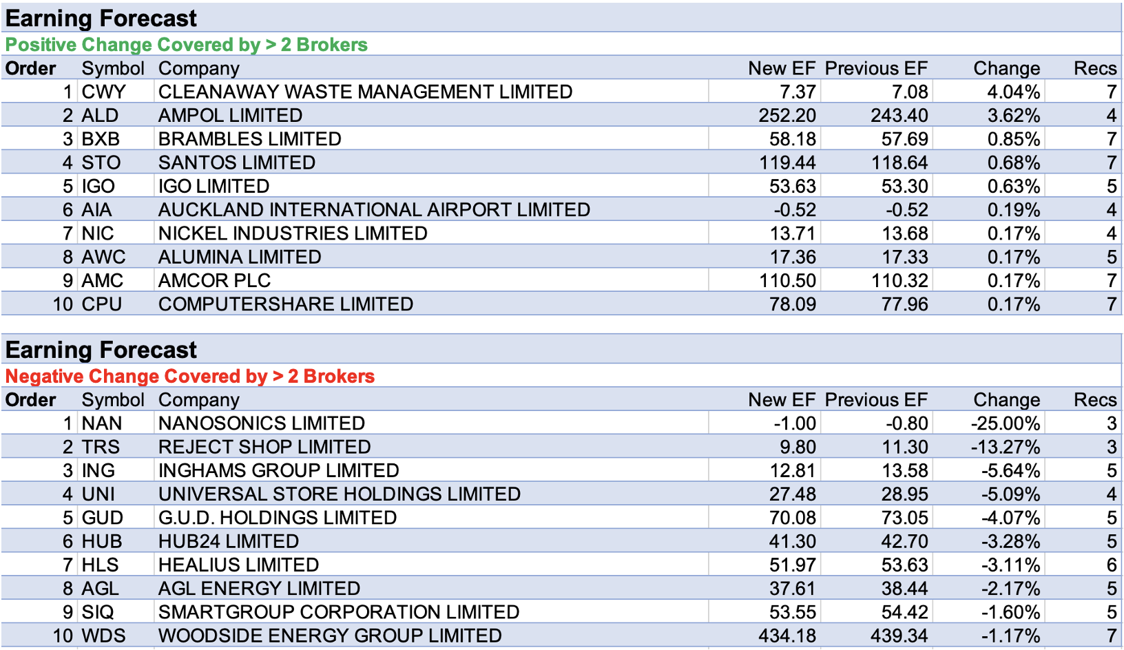This screenshot has height=650, width=1124.
Task: Select the AMPOL LIMITED company cell
Action: tap(230, 115)
